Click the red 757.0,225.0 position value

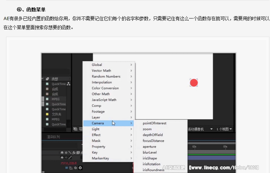coord(68,163)
